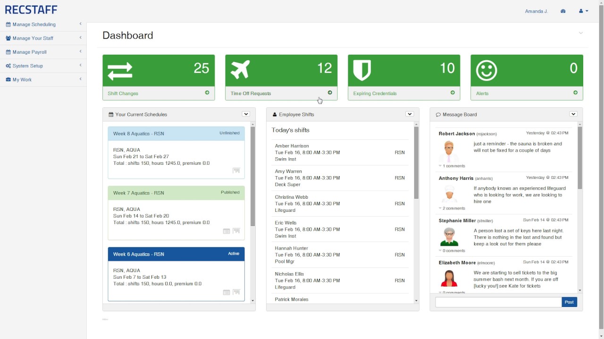Click Anthony Harris's chef avatar
Screen dimensions: 604x339
point(449,194)
